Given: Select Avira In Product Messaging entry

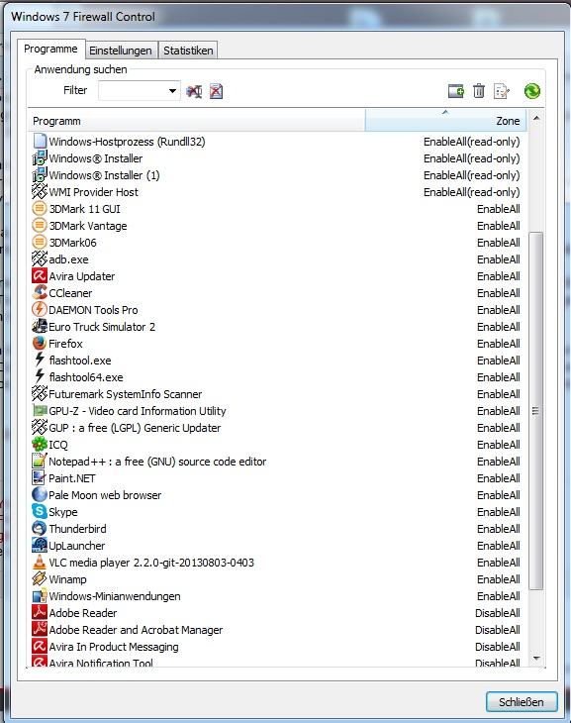Looking at the screenshot, I should click(x=276, y=647).
